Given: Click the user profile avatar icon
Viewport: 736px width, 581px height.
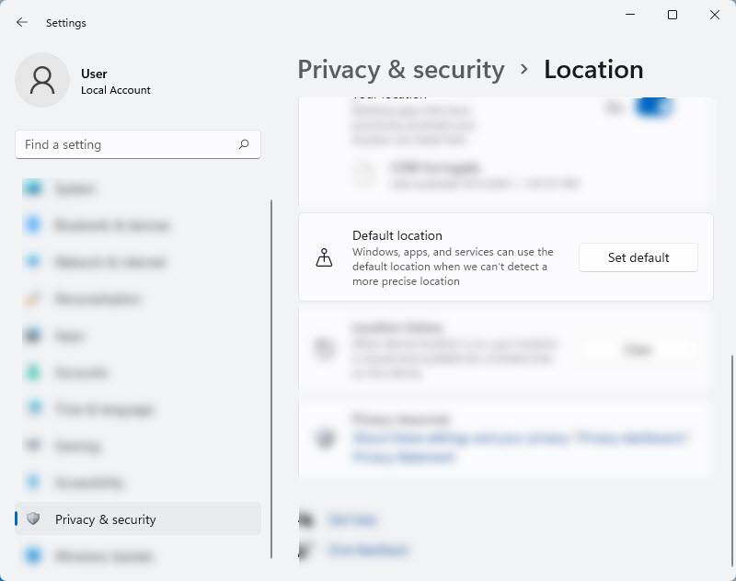Looking at the screenshot, I should 42,80.
